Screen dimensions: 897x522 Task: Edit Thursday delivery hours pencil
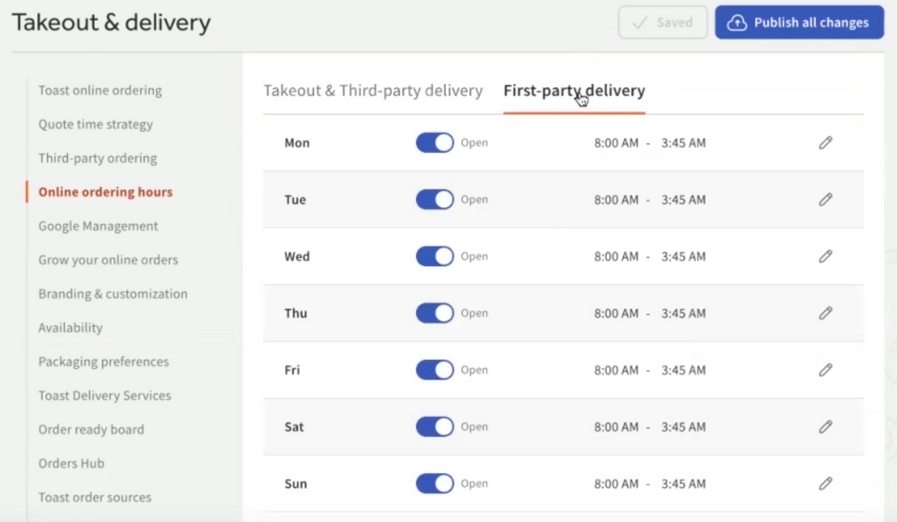825,313
